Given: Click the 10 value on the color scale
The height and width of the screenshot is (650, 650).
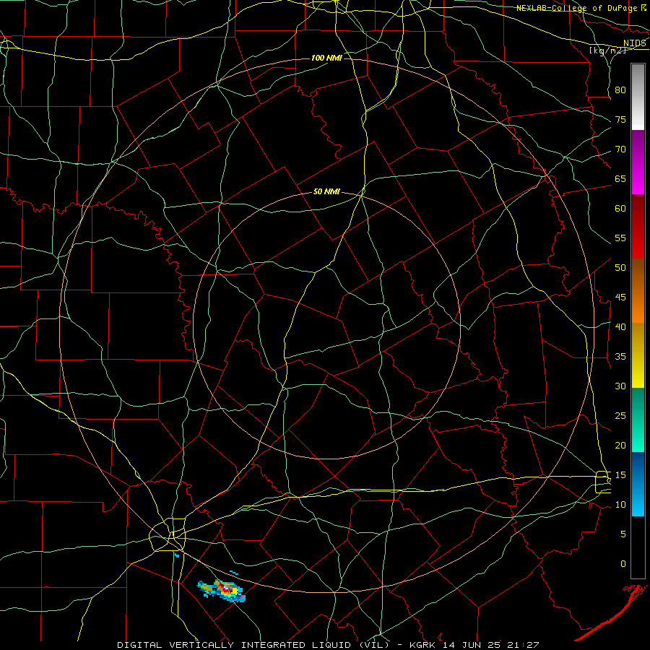Looking at the screenshot, I should (x=620, y=505).
